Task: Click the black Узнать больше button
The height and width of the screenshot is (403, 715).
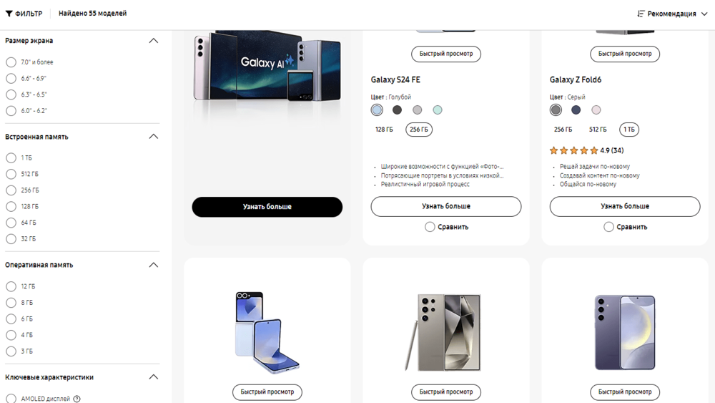Action: pos(267,207)
